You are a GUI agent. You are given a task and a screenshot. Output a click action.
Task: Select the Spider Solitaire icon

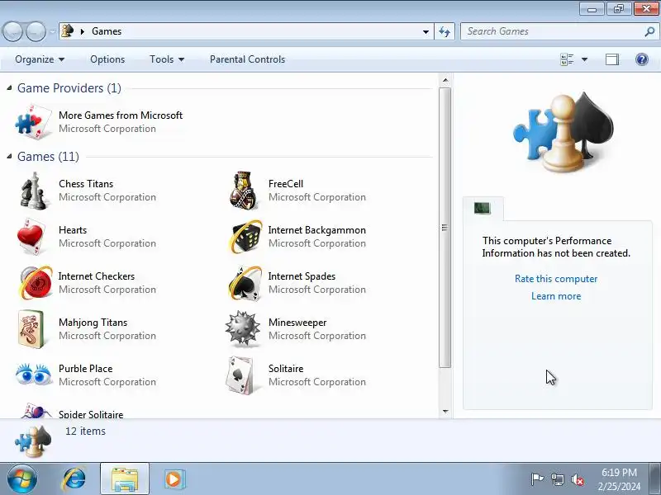36,410
